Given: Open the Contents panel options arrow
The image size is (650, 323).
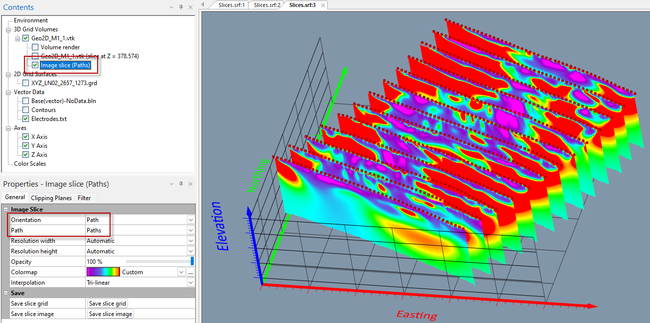Looking at the screenshot, I should (x=171, y=7).
